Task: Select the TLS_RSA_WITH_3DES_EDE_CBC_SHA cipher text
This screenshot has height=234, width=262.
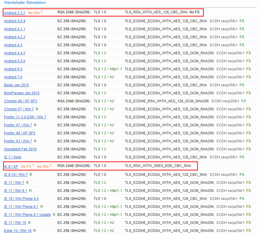Action: tap(158, 166)
